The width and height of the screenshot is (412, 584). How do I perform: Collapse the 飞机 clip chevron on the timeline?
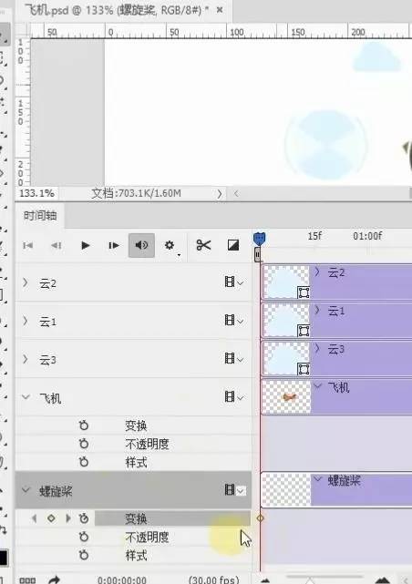point(318,386)
